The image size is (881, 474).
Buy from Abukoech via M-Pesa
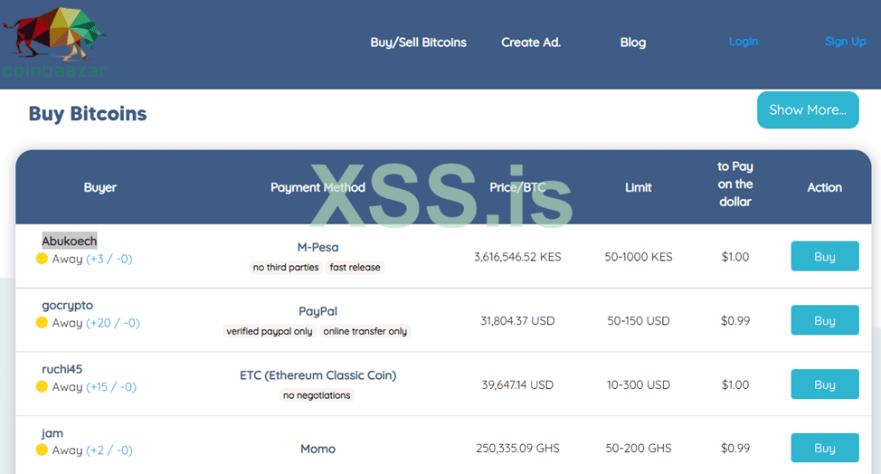click(x=824, y=256)
